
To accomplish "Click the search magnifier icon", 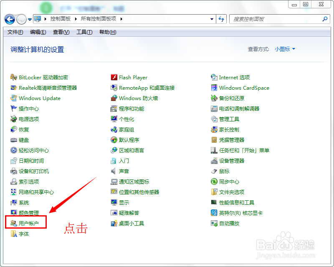I will click(x=325, y=19).
